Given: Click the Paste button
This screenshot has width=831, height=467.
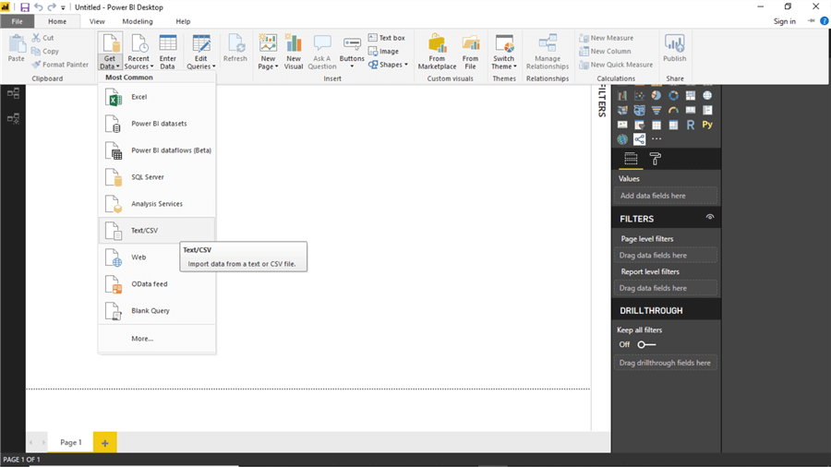Looking at the screenshot, I should (x=17, y=49).
